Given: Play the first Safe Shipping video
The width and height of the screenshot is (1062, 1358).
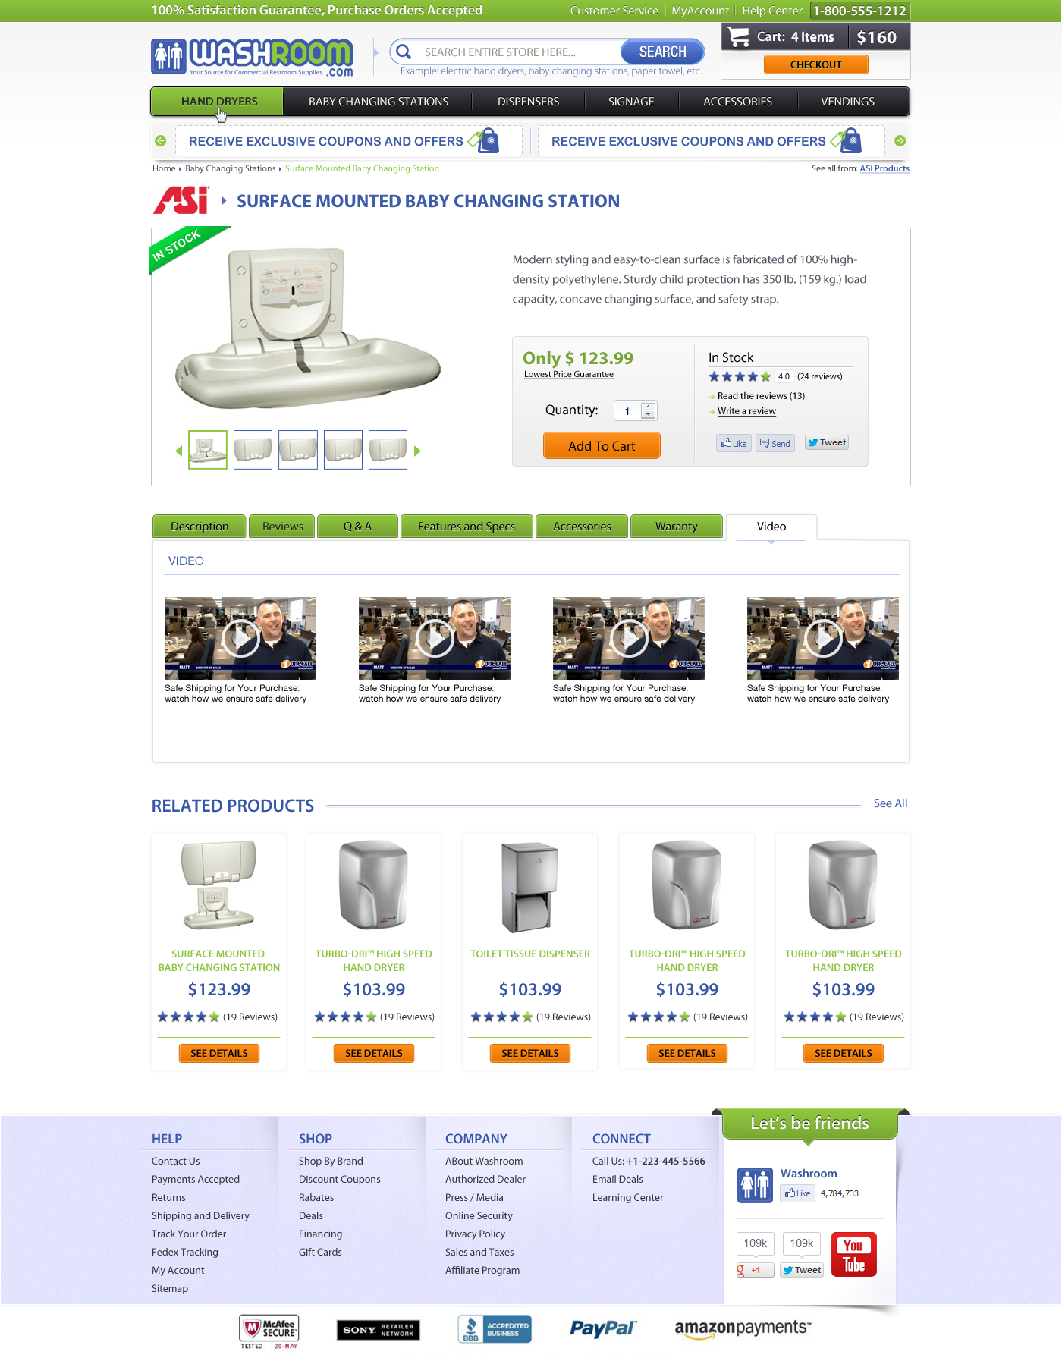Looking at the screenshot, I should 240,638.
